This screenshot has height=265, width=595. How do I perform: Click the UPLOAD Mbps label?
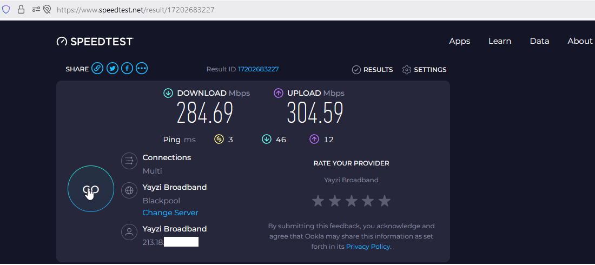[x=316, y=93]
